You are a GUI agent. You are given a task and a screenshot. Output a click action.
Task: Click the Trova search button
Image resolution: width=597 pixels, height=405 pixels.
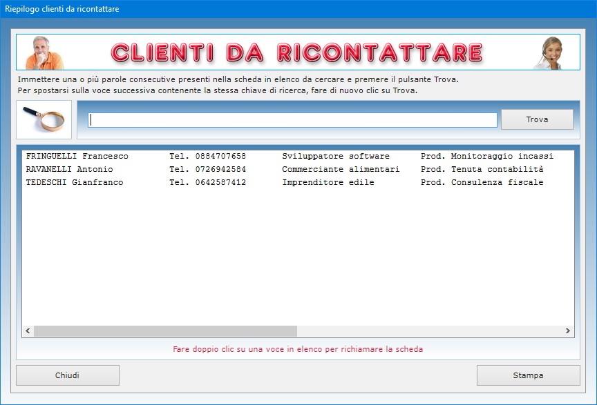(537, 119)
